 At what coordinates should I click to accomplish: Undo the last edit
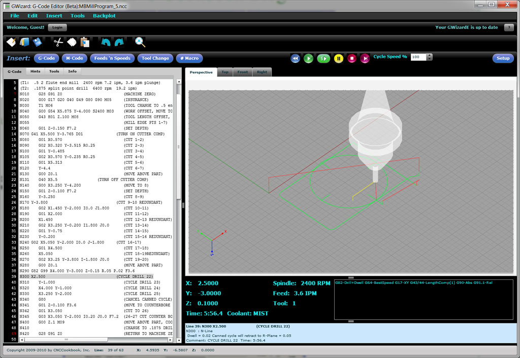coord(105,42)
